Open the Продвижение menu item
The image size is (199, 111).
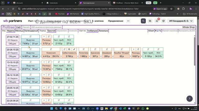[116, 21]
